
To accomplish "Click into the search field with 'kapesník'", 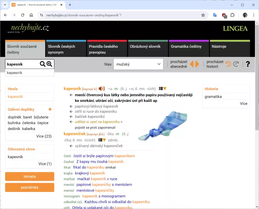I will (x=22, y=64).
